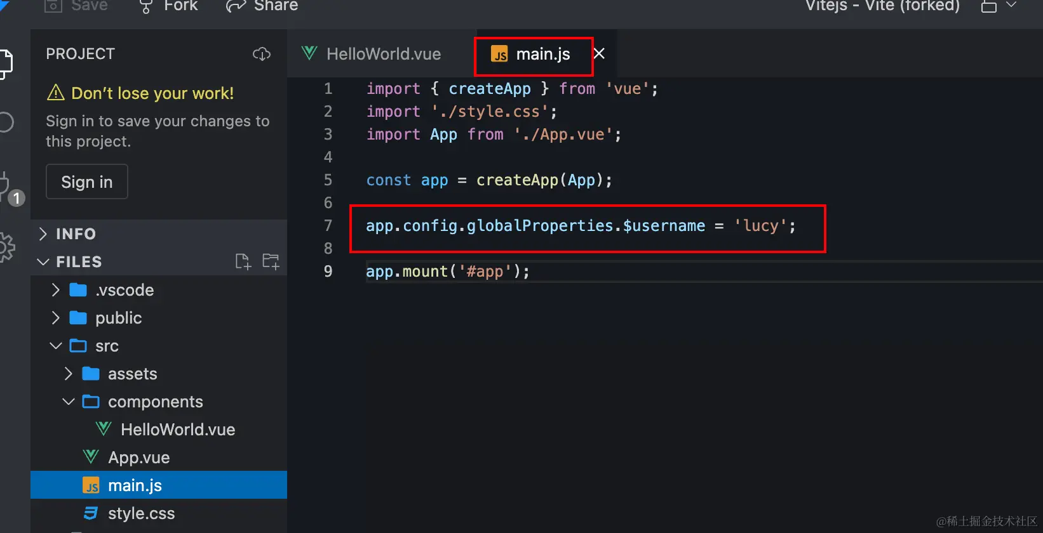The image size is (1043, 533).
Task: Open style.css in file tree
Action: (159, 513)
